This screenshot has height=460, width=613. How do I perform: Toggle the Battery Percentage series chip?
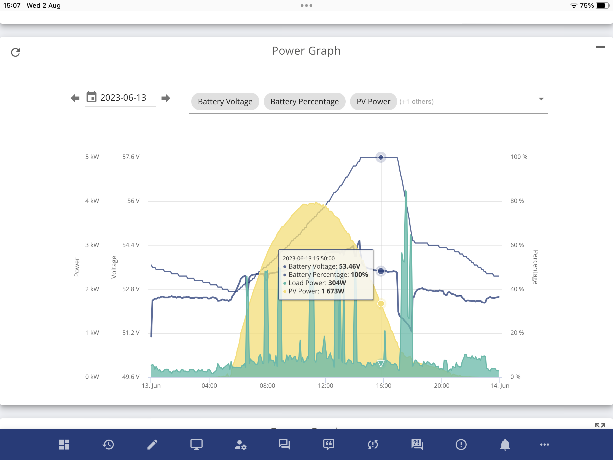tap(304, 101)
